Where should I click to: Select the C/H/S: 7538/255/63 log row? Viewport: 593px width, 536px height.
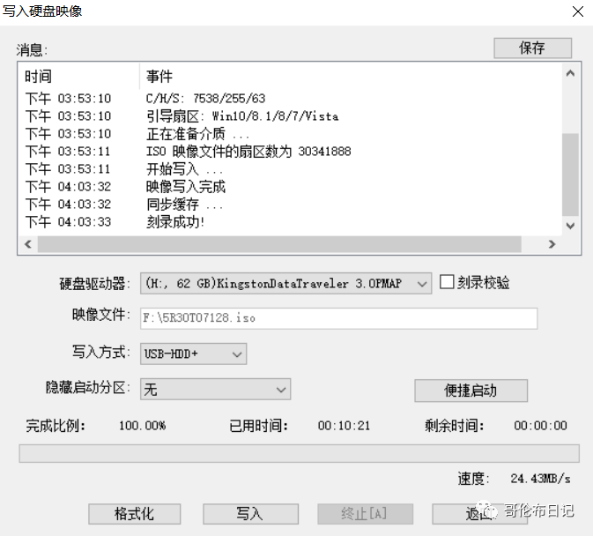290,99
